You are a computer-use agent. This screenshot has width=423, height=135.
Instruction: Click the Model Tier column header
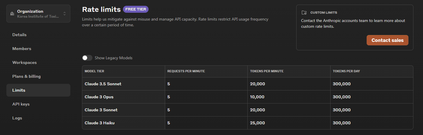coord(94,71)
